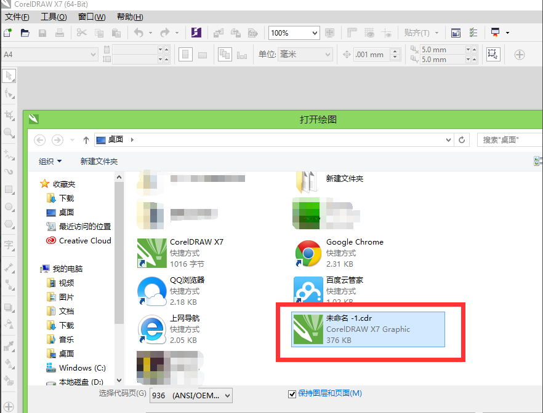Click the 新建文件夹 button
543x413 pixels.
click(x=99, y=161)
